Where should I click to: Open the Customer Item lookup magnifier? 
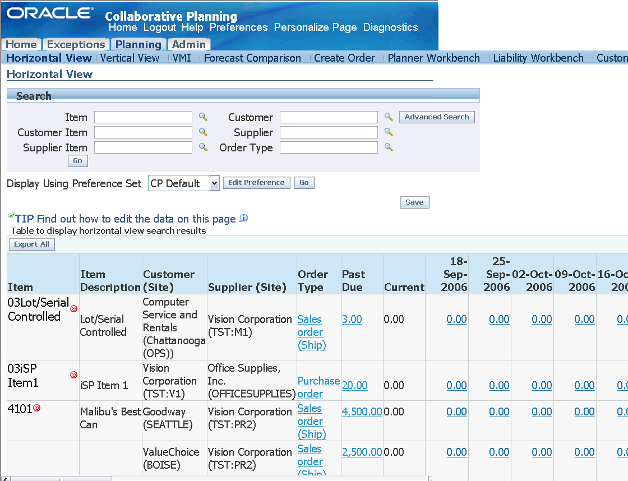[203, 132]
